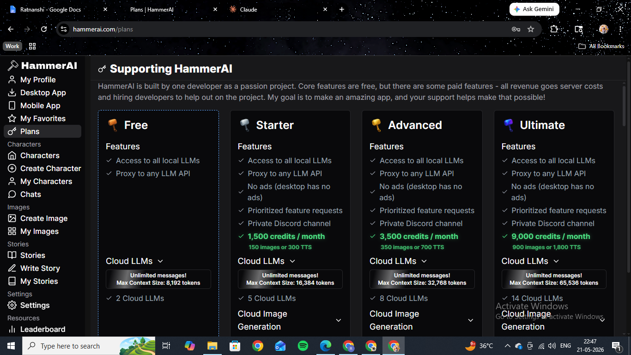Image resolution: width=631 pixels, height=355 pixels.
Task: Click the My Characters person icon
Action: [12, 181]
